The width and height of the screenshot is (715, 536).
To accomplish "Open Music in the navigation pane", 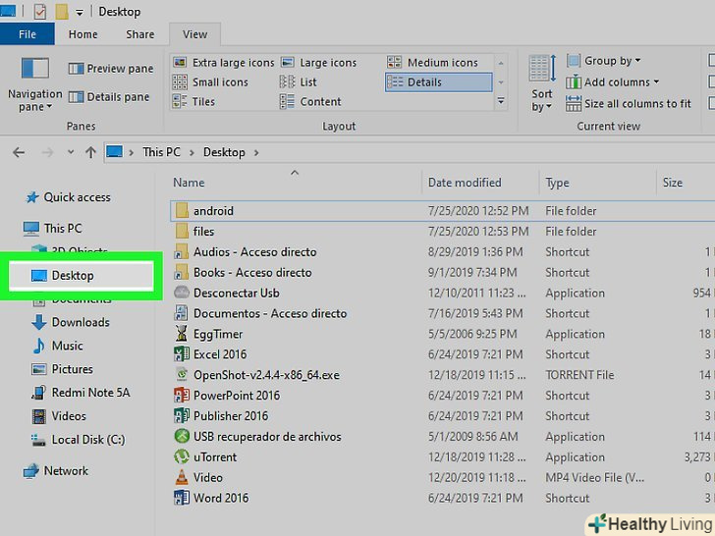I will coord(57,346).
